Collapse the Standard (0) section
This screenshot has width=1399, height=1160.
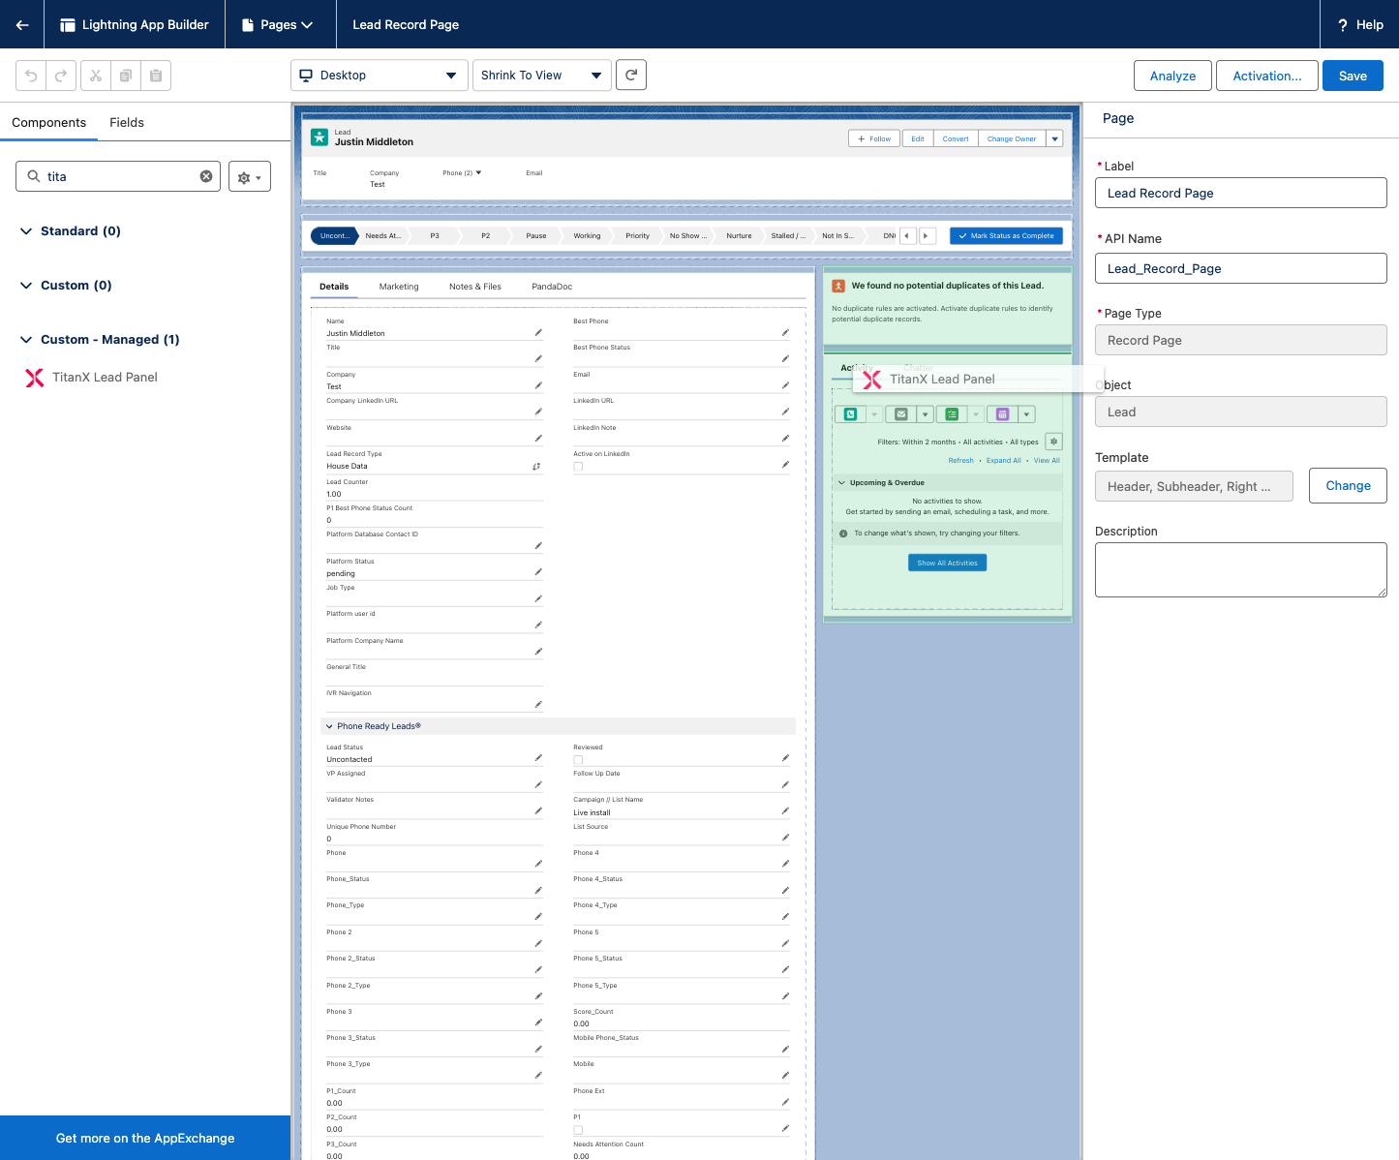[x=26, y=231]
